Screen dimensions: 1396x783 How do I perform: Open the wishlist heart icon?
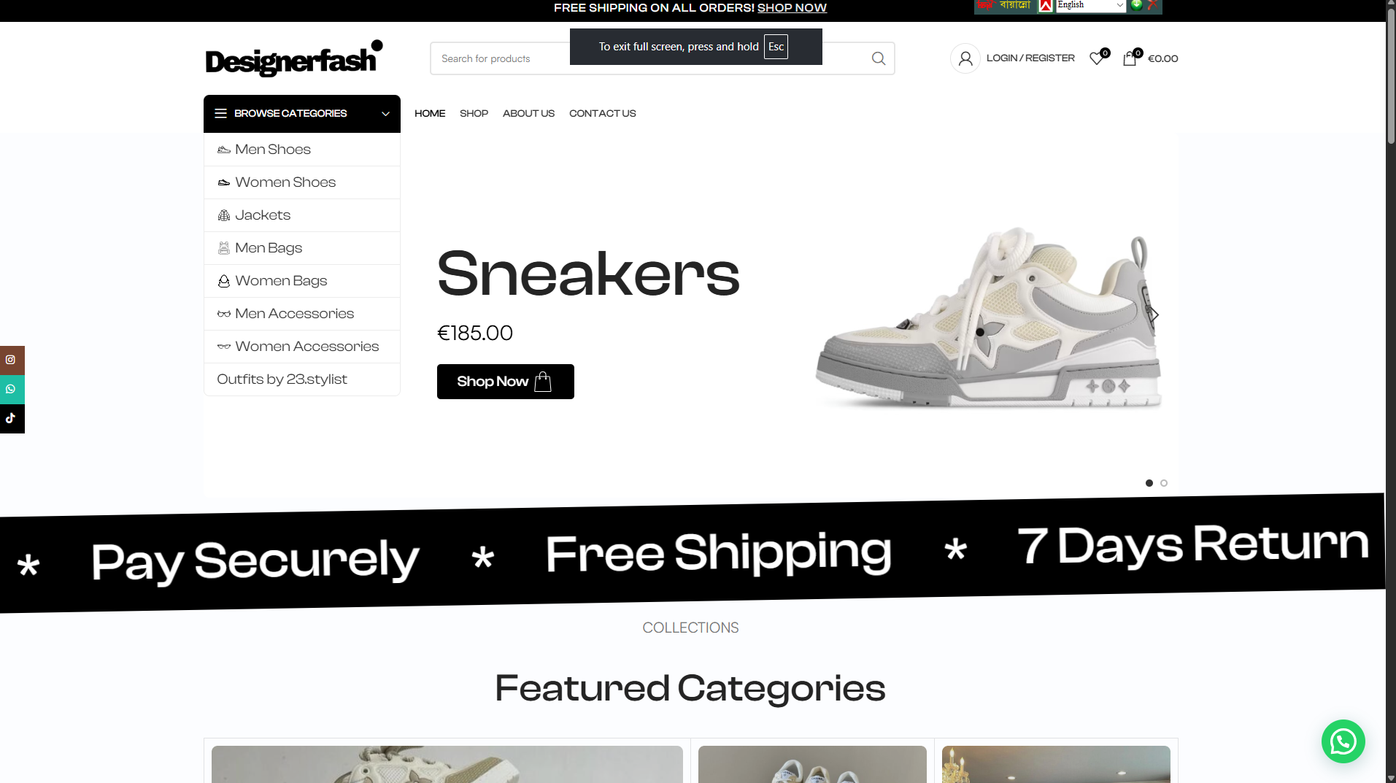click(x=1096, y=58)
